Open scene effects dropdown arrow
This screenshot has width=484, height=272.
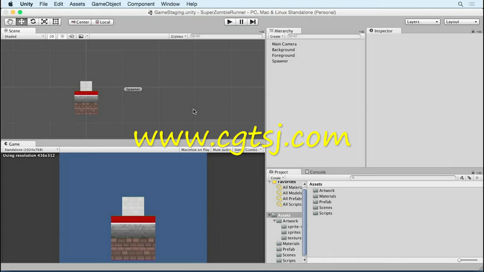point(87,36)
